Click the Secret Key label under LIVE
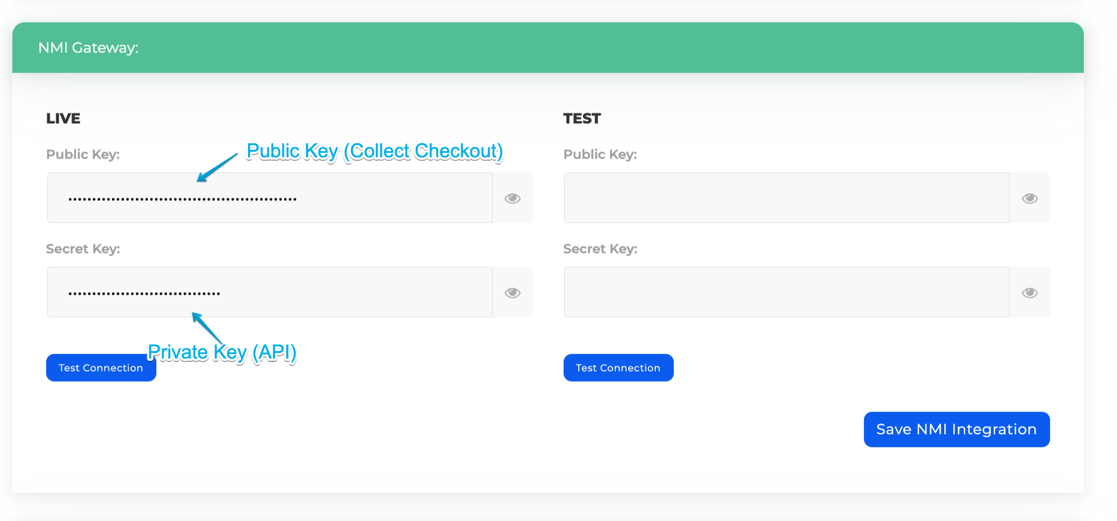This screenshot has width=1117, height=521. point(83,249)
